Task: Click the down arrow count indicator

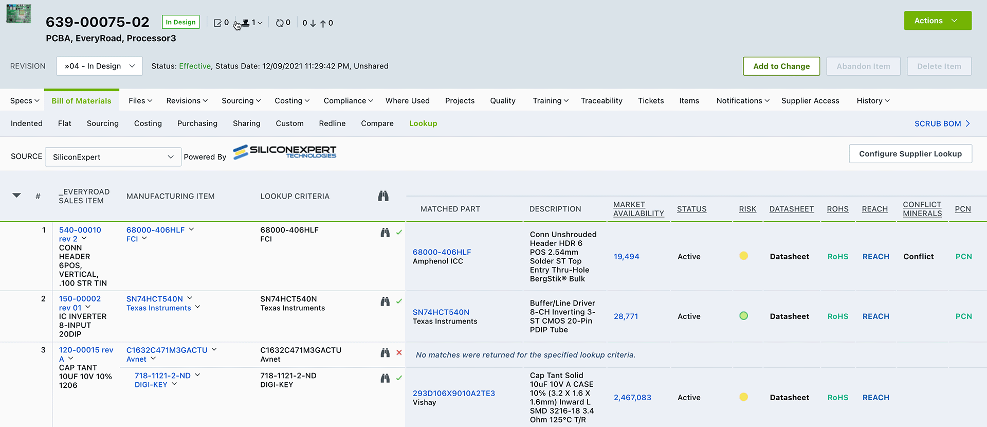Action: tap(309, 23)
